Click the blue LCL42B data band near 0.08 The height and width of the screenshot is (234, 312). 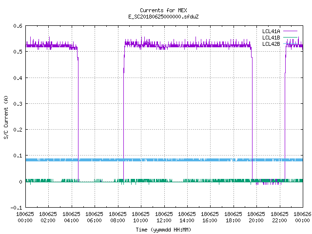[164, 160]
